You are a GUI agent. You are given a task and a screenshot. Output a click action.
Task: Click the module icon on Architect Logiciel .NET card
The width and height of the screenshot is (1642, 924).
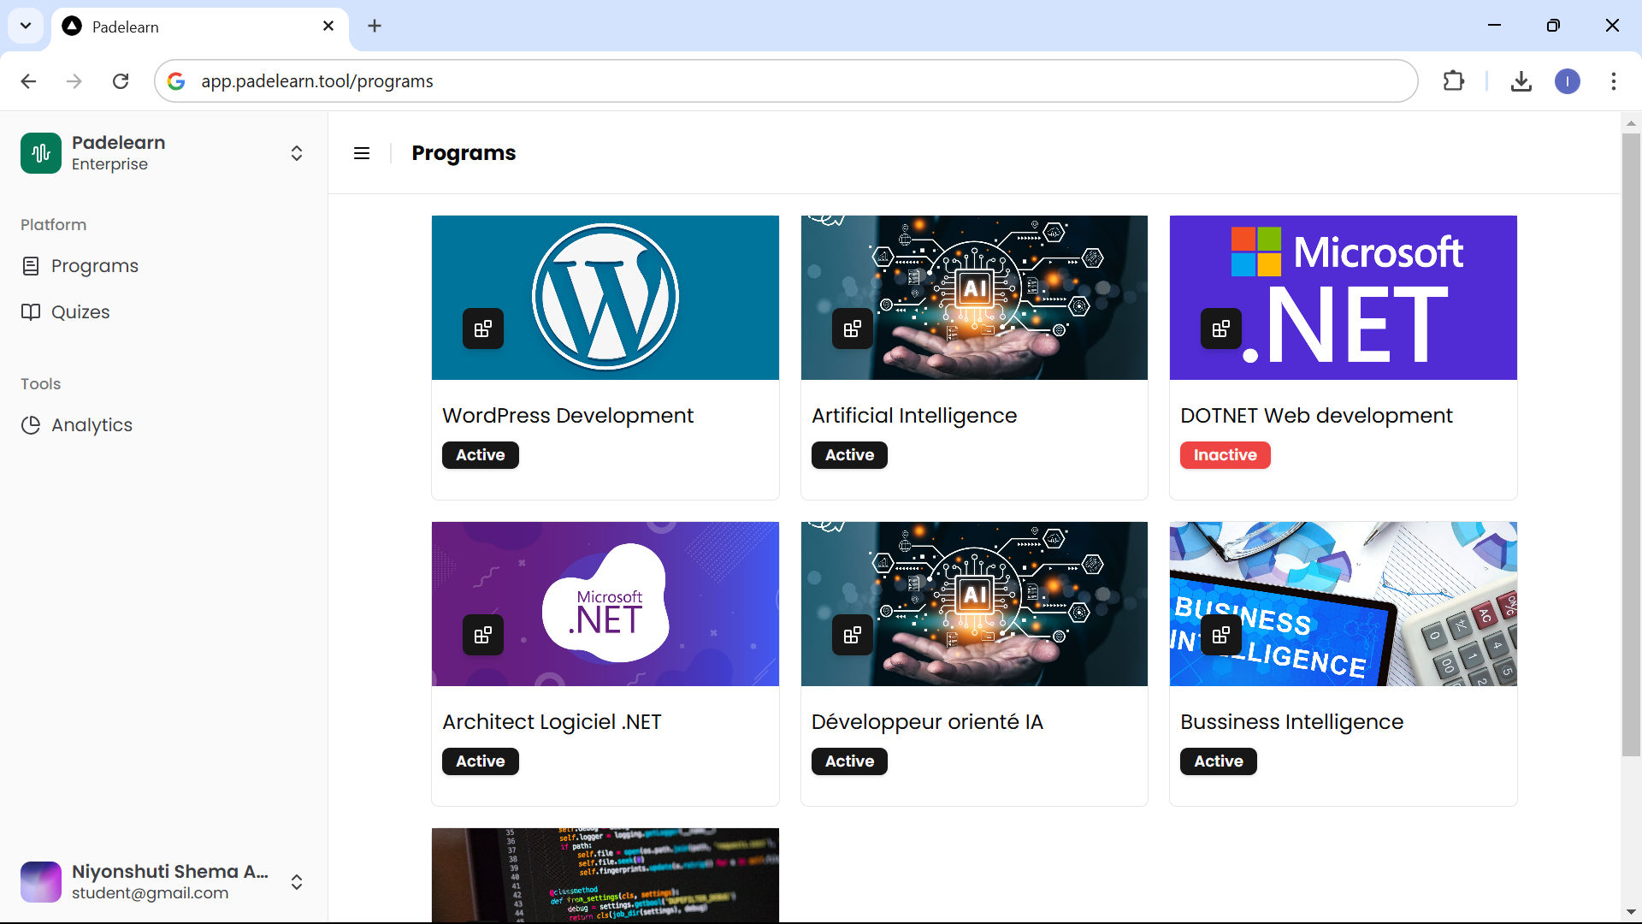[483, 635]
